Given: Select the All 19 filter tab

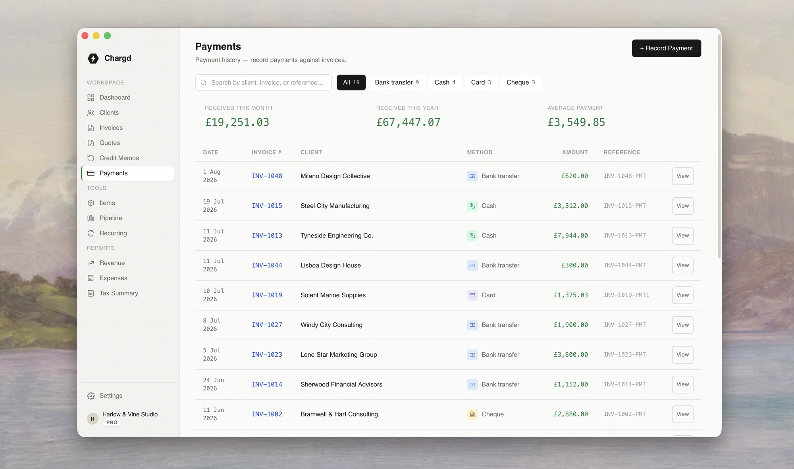Looking at the screenshot, I should [x=351, y=82].
